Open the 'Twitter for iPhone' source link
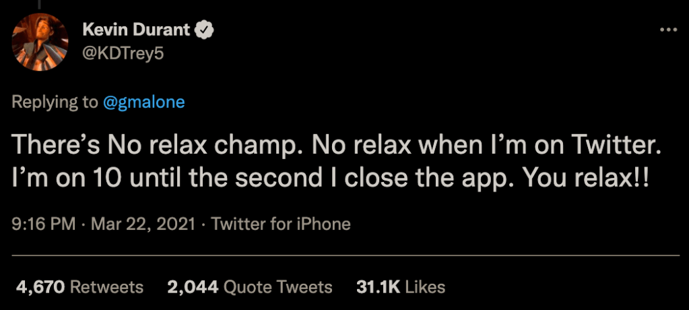 281,224
